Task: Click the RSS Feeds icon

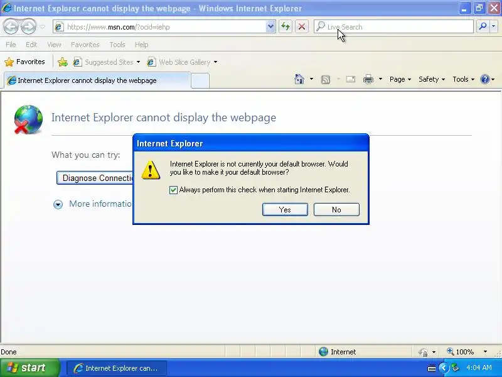Action: click(326, 79)
